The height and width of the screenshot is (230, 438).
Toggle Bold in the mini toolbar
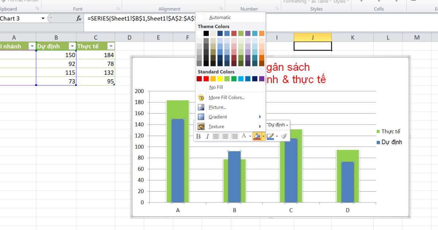[x=199, y=136]
